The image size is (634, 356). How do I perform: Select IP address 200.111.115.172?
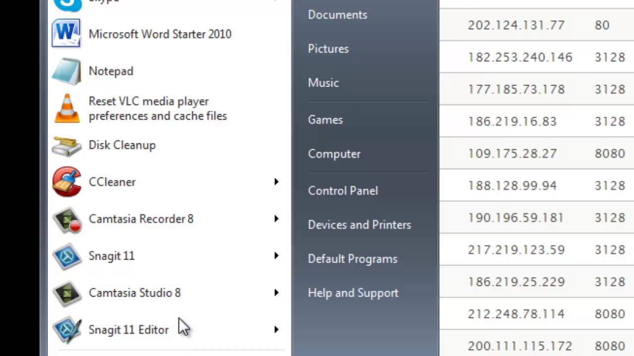pos(520,346)
